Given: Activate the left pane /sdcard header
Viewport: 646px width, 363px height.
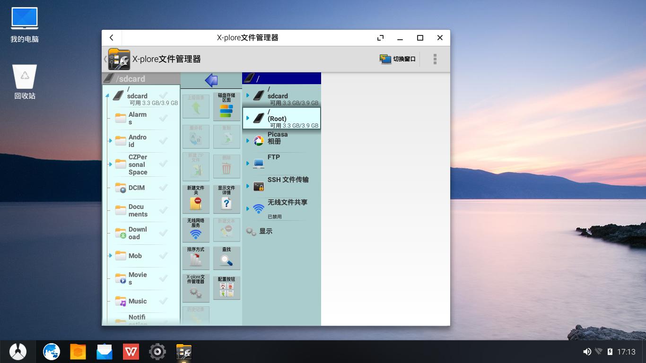Looking at the screenshot, I should [141, 78].
